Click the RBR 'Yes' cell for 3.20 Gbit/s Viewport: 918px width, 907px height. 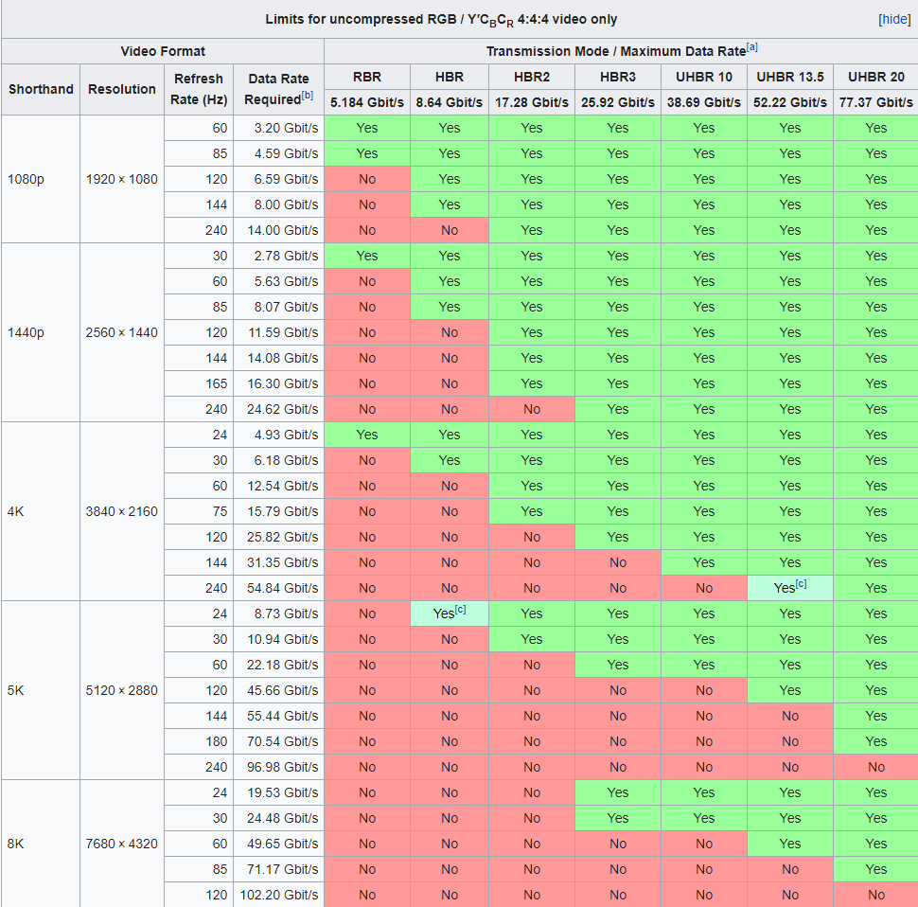click(367, 128)
